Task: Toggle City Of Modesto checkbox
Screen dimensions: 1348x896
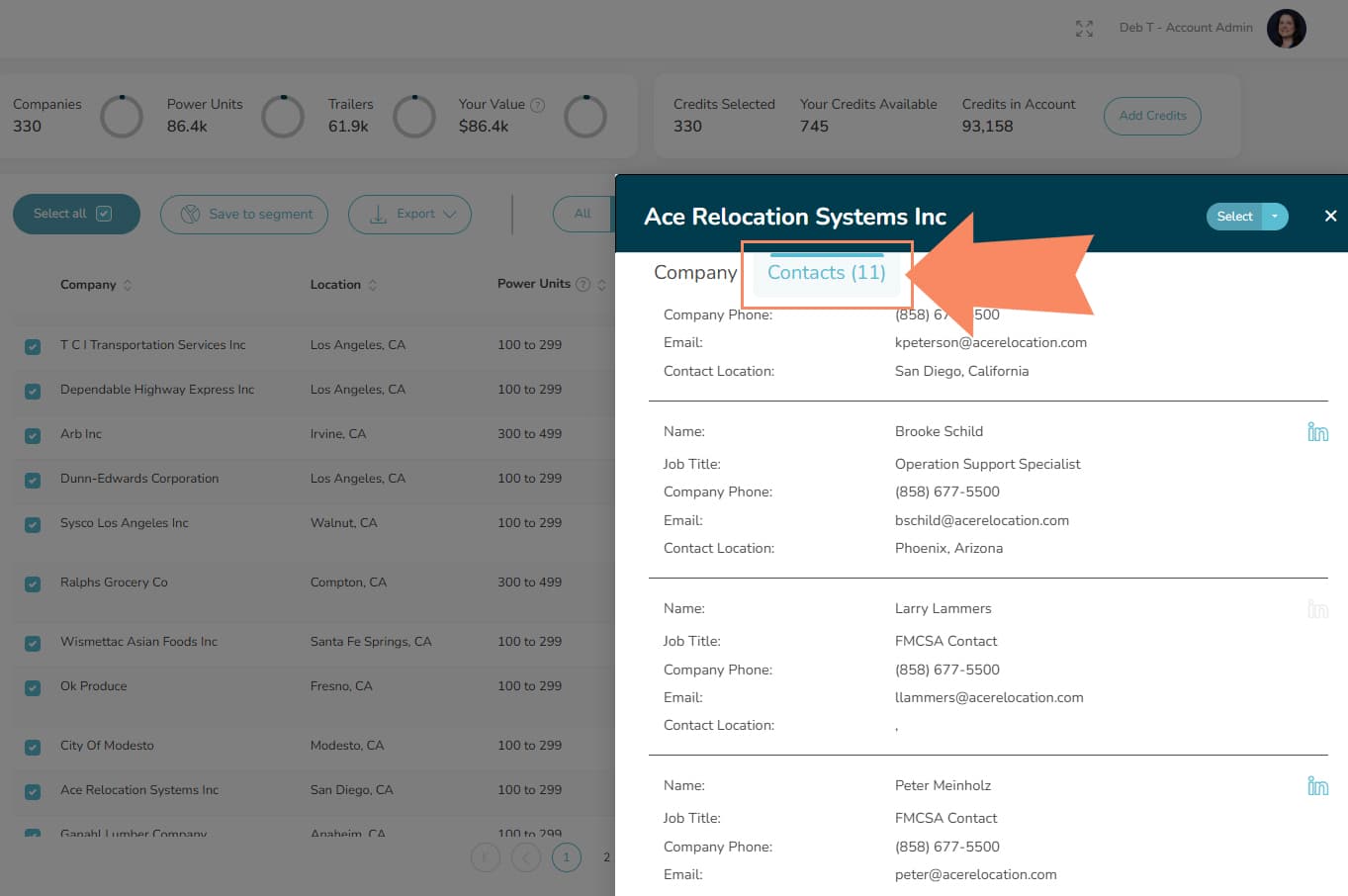Action: (33, 747)
